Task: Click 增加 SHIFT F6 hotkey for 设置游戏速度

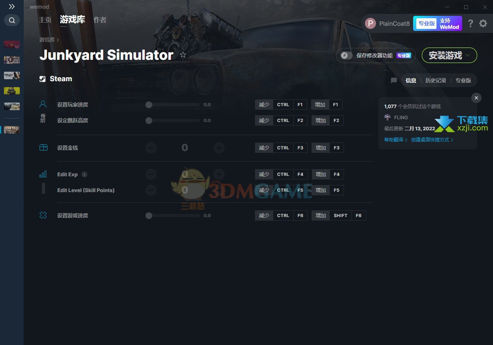Action: point(339,215)
